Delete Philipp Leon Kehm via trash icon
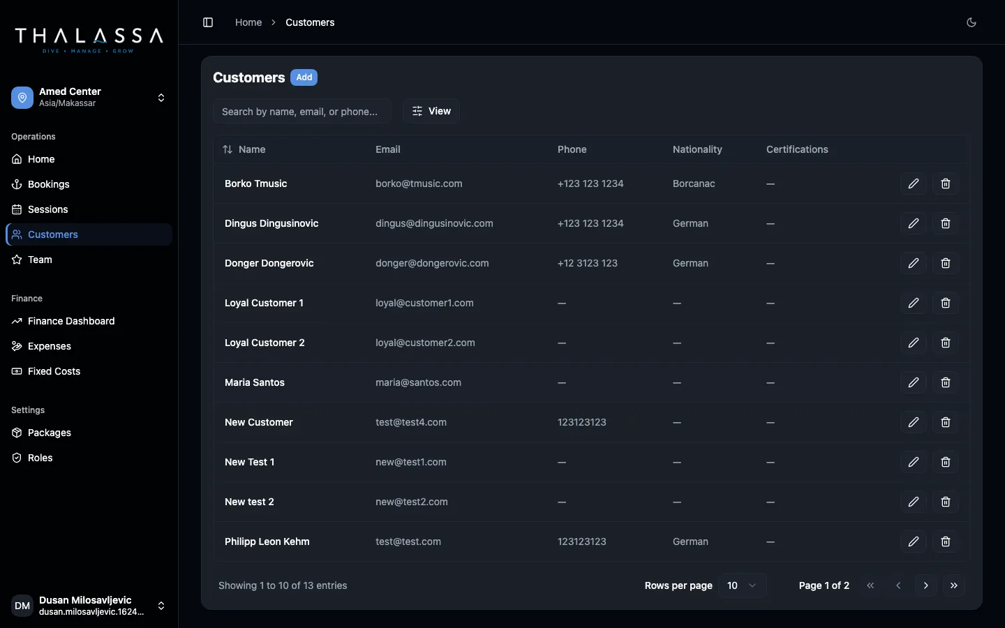 946,541
